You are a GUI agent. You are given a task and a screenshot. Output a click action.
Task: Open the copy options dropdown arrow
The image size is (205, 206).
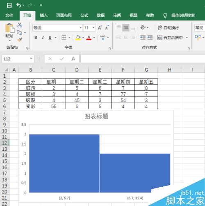25,33
